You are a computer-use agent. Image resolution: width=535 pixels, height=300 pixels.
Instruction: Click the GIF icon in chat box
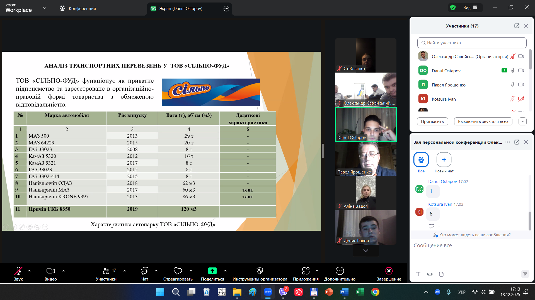click(x=430, y=274)
